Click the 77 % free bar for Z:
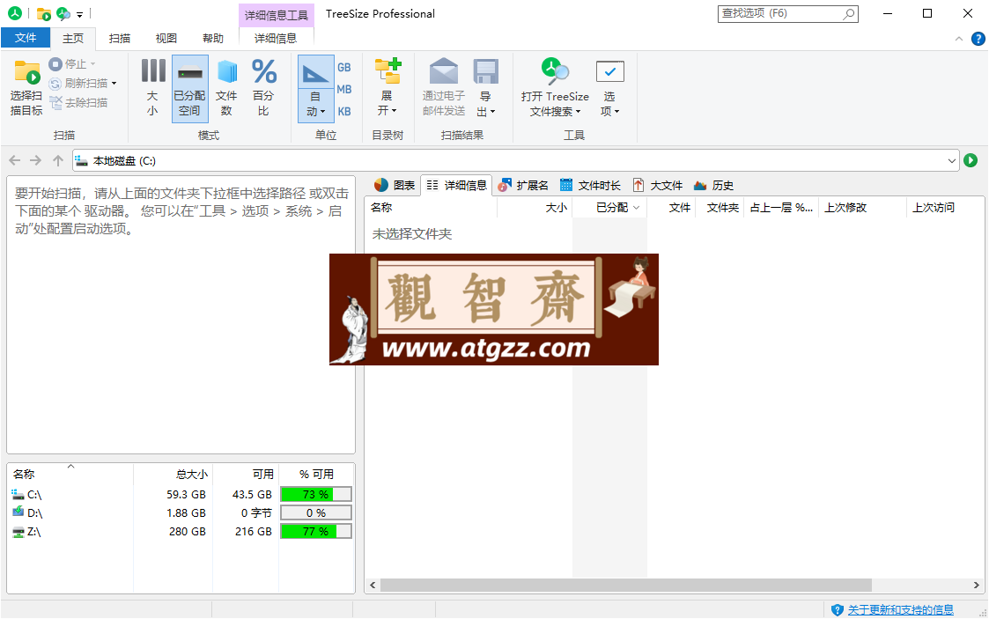 tap(316, 532)
